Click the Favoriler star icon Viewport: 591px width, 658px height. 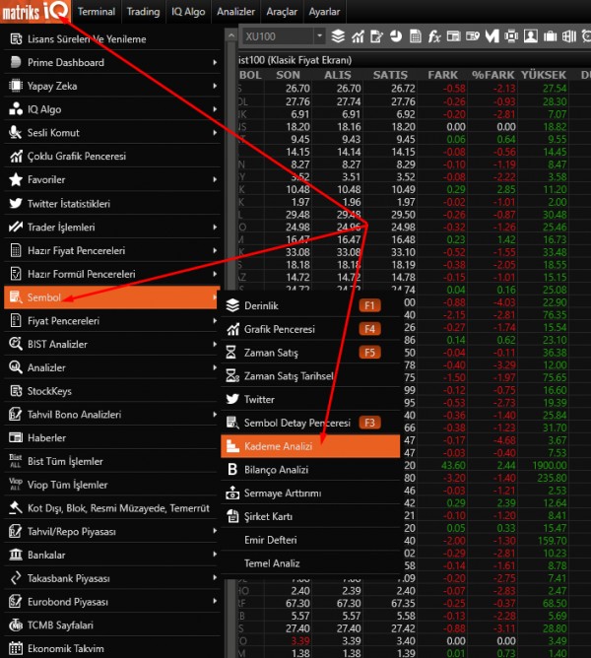pos(16,179)
